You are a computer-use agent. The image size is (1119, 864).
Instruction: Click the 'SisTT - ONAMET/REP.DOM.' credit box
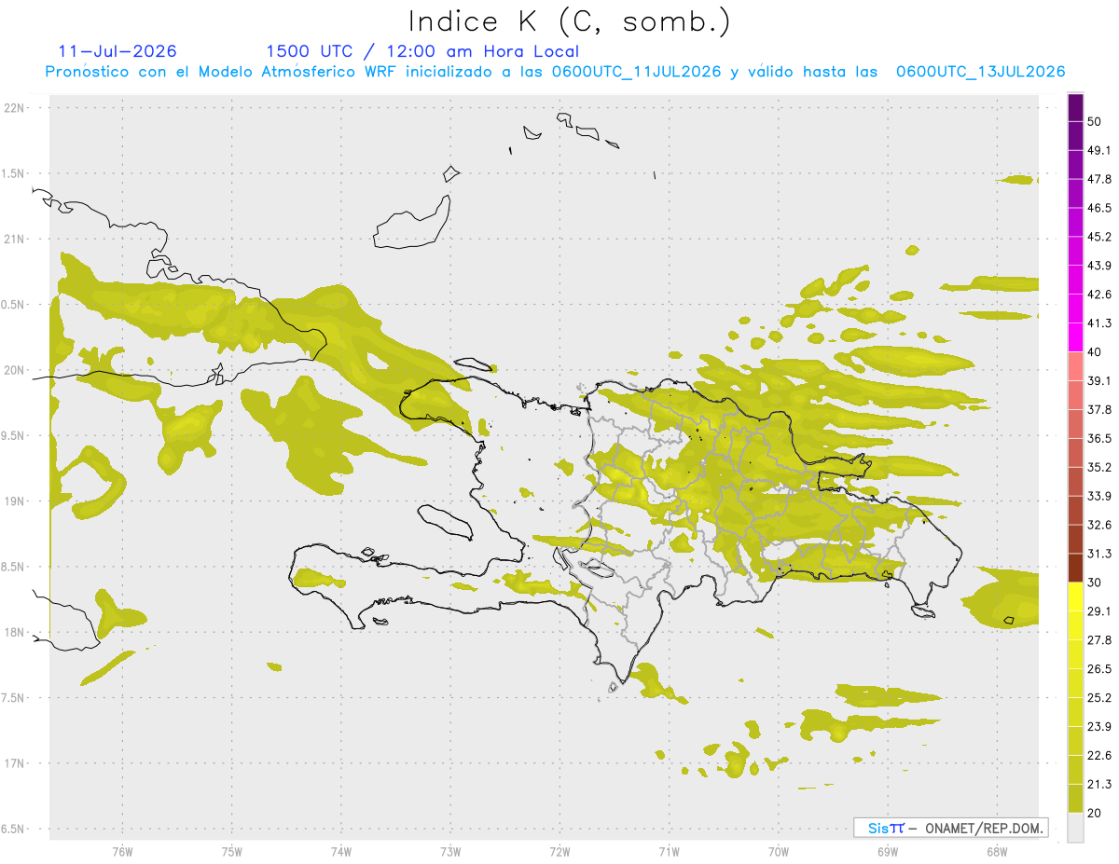click(951, 828)
